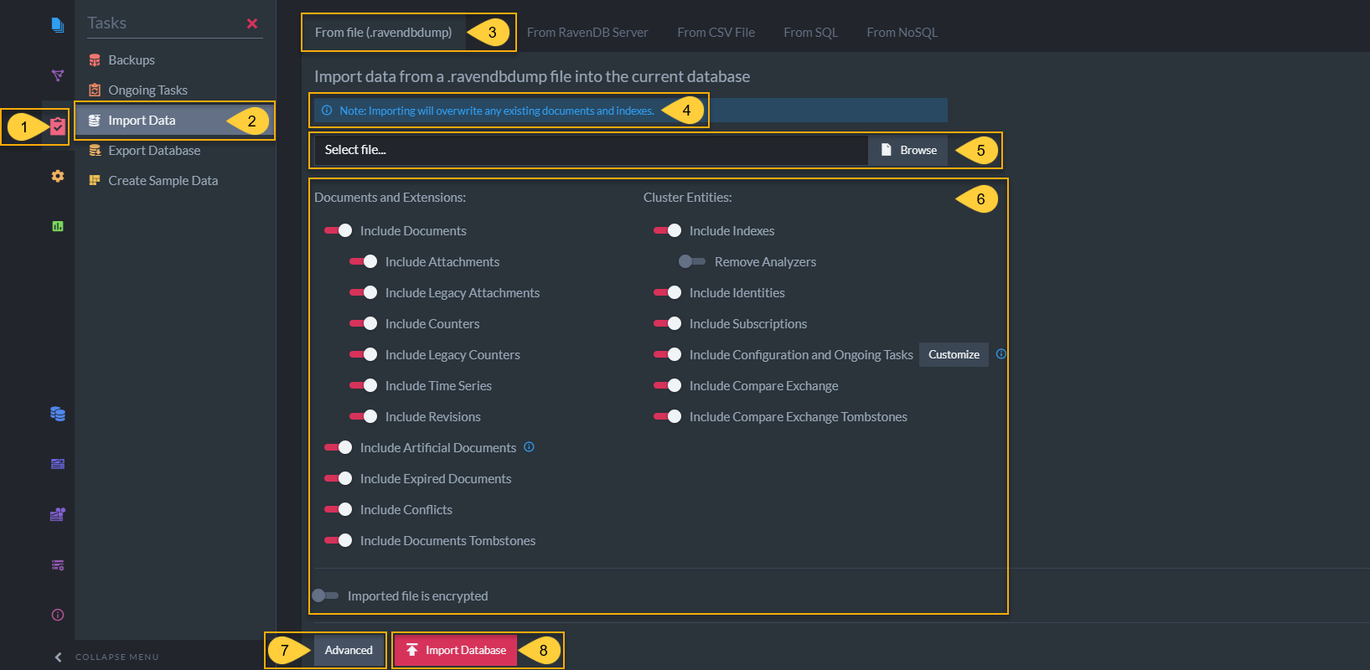Toggle Include Compare Exchange switch
The width and height of the screenshot is (1370, 670).
click(667, 385)
